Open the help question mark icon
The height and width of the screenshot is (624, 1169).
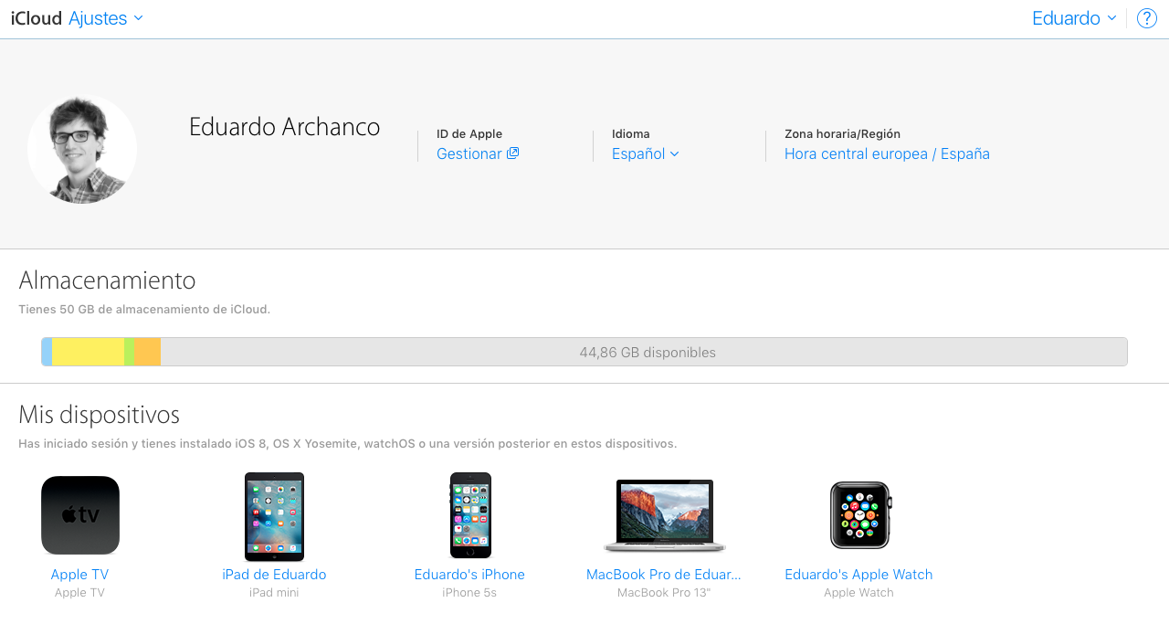[x=1146, y=18]
